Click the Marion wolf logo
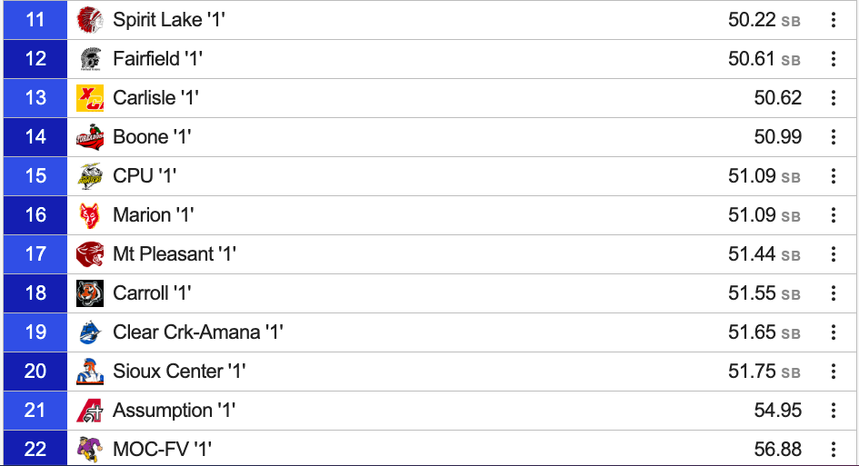Image resolution: width=859 pixels, height=466 pixels. click(90, 215)
